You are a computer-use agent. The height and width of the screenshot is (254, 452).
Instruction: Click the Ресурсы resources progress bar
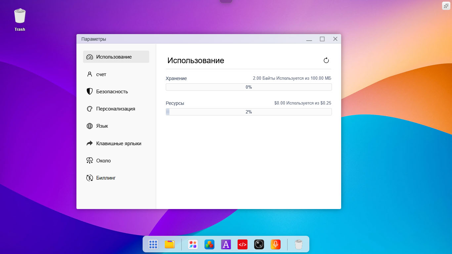[249, 112]
